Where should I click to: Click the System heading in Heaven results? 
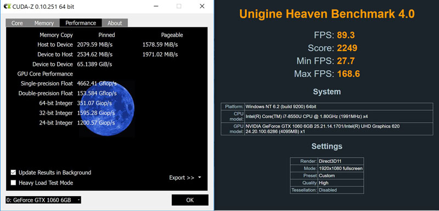pyautogui.click(x=327, y=92)
